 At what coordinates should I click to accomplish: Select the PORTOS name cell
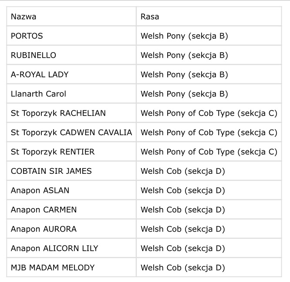pos(27,36)
